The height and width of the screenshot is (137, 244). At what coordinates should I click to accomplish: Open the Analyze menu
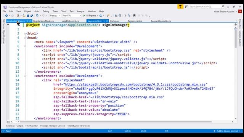[x=80, y=11]
